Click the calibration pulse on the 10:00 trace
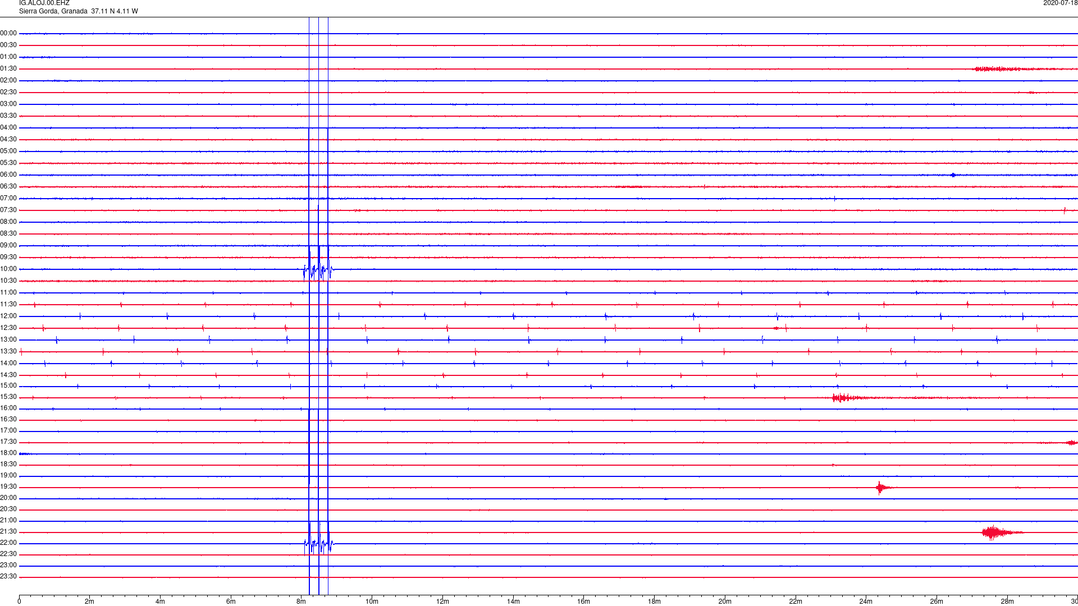 pyautogui.click(x=319, y=270)
